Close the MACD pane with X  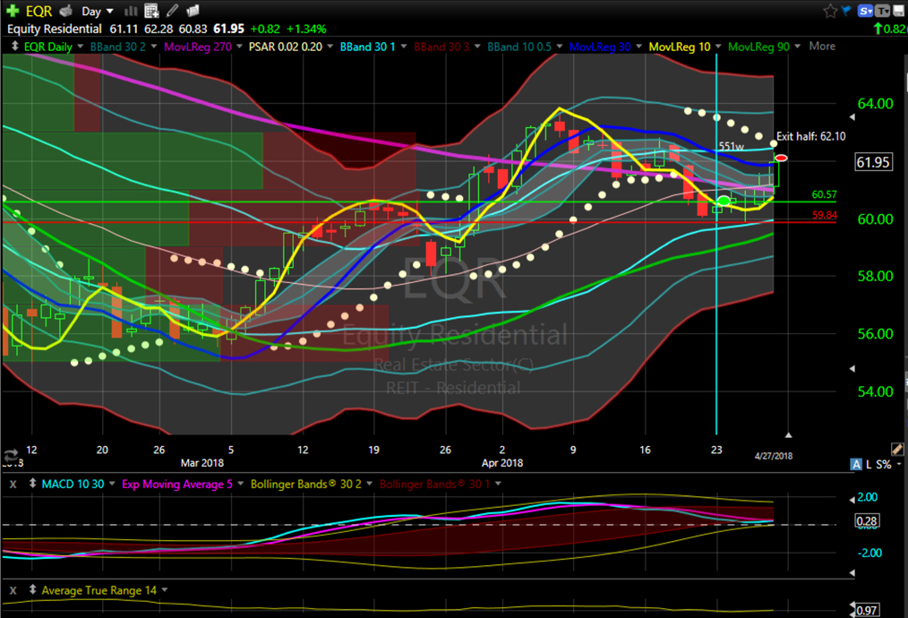pyautogui.click(x=13, y=485)
